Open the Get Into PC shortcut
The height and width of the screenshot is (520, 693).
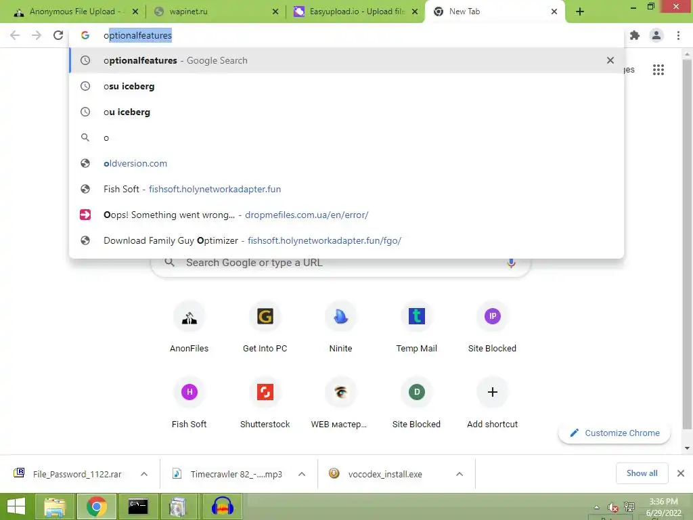tap(265, 328)
